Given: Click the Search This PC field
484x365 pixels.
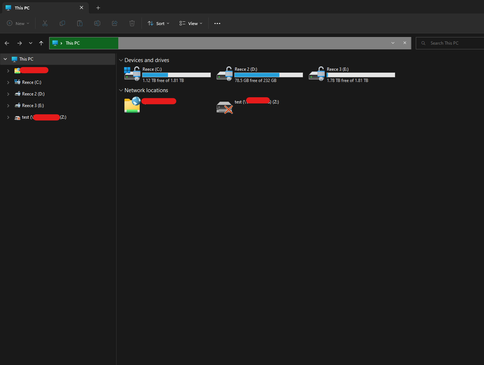Looking at the screenshot, I should click(x=450, y=43).
